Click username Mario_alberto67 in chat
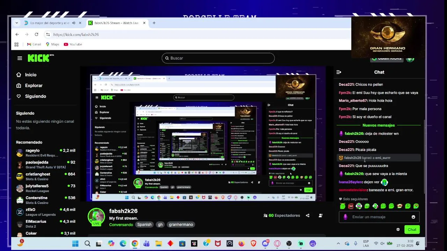Screen dimensions: 447x251 pyautogui.click(x=353, y=100)
